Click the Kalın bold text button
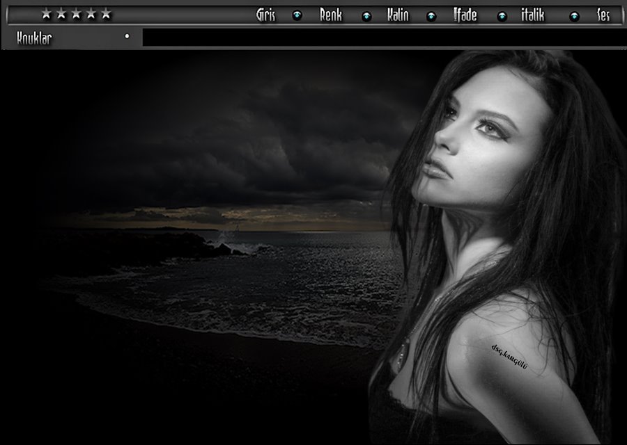 pyautogui.click(x=398, y=15)
